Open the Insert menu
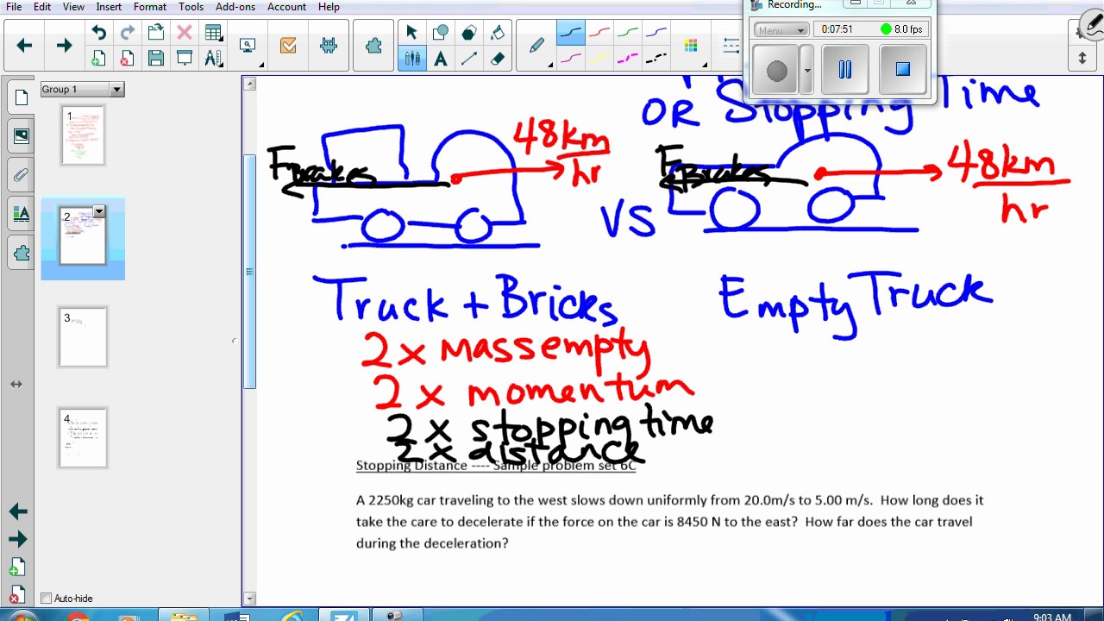1104x621 pixels. [x=109, y=7]
